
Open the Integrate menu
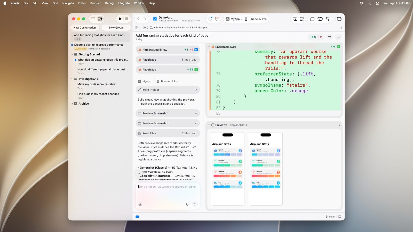pyautogui.click(x=124, y=3)
